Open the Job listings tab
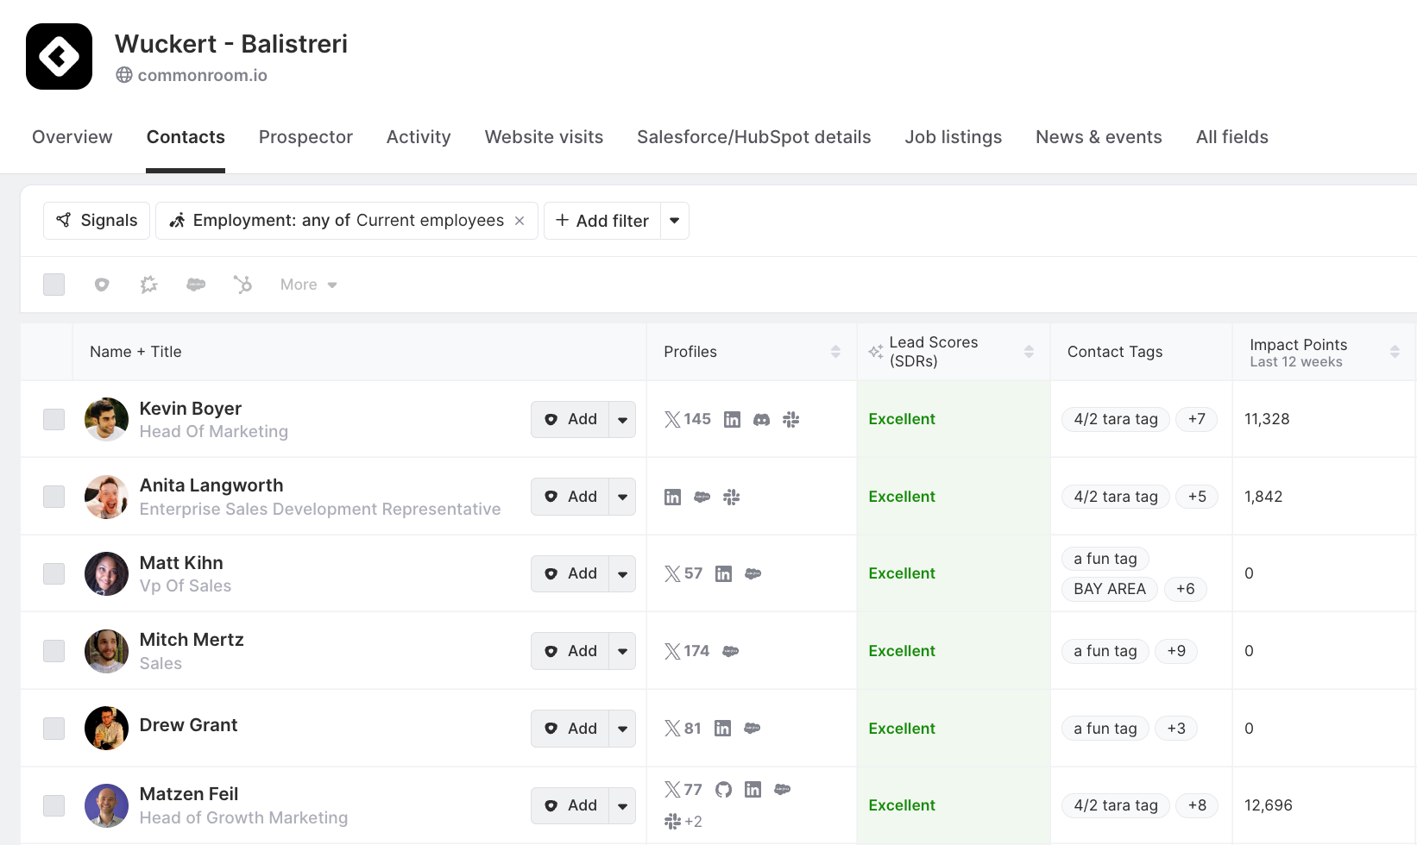Image resolution: width=1417 pixels, height=845 pixels. (x=953, y=137)
